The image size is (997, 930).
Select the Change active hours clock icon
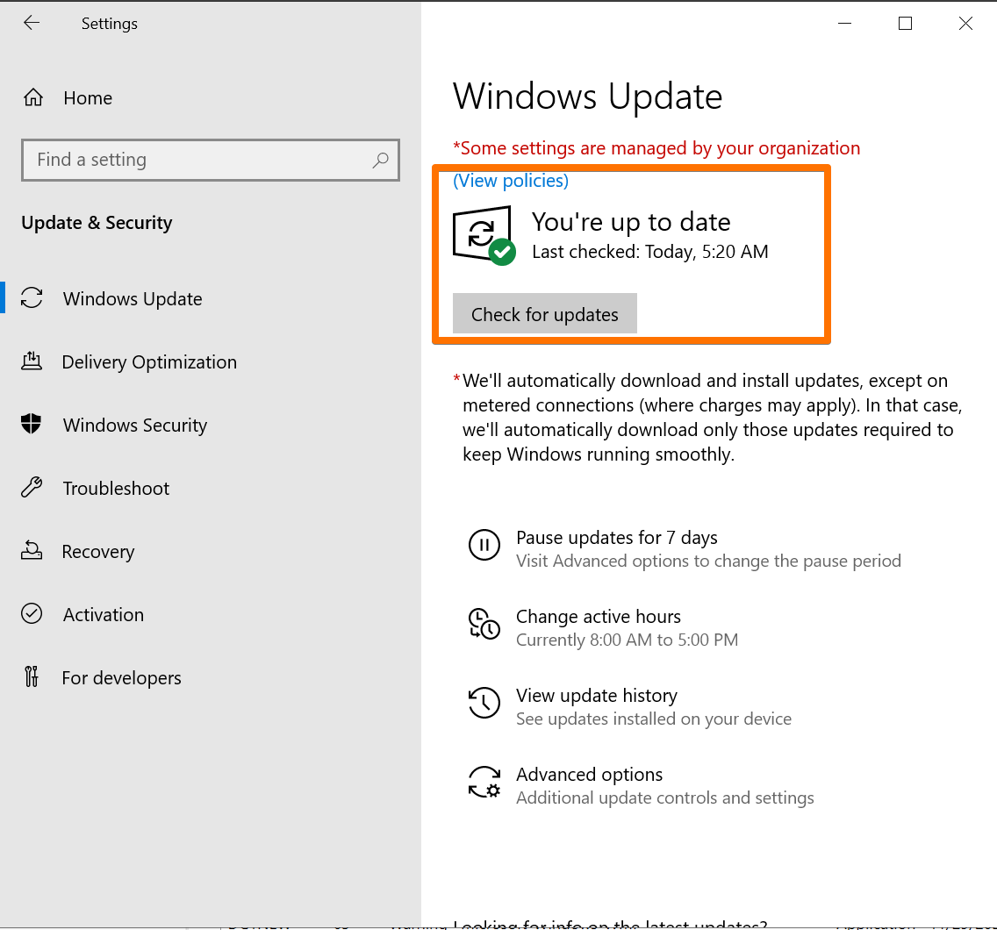(484, 624)
